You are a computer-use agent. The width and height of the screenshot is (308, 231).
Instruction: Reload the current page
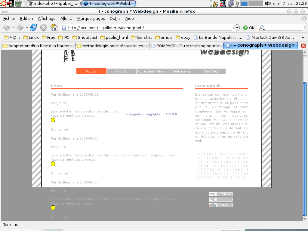click(x=33, y=27)
